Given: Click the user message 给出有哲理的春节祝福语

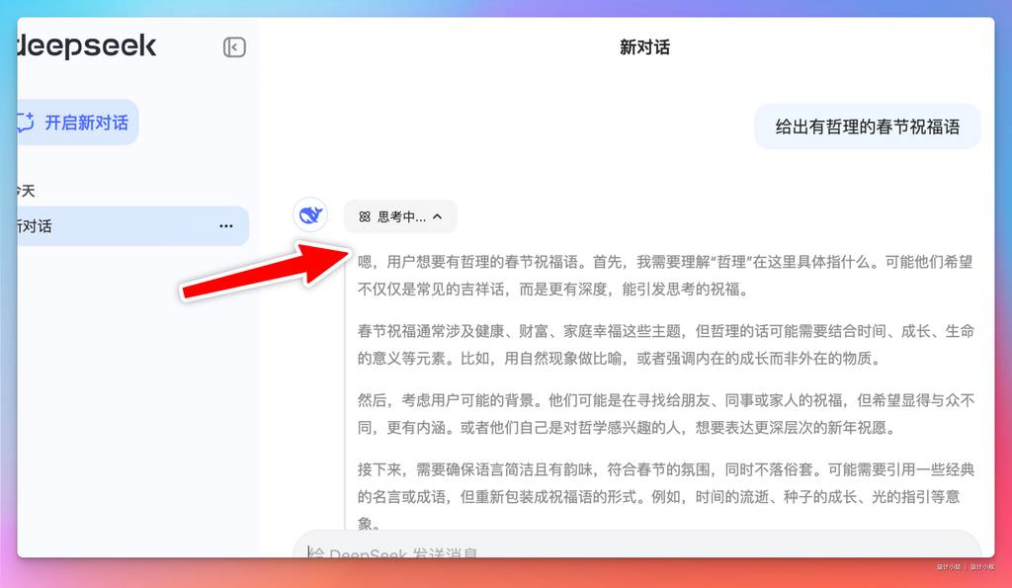Looking at the screenshot, I should coord(867,126).
